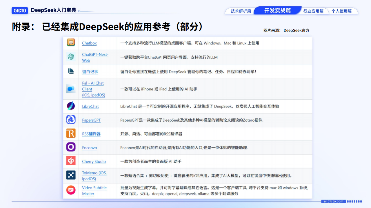Click the LibreChat feather icon
This screenshot has height=208, width=371.
71,106
